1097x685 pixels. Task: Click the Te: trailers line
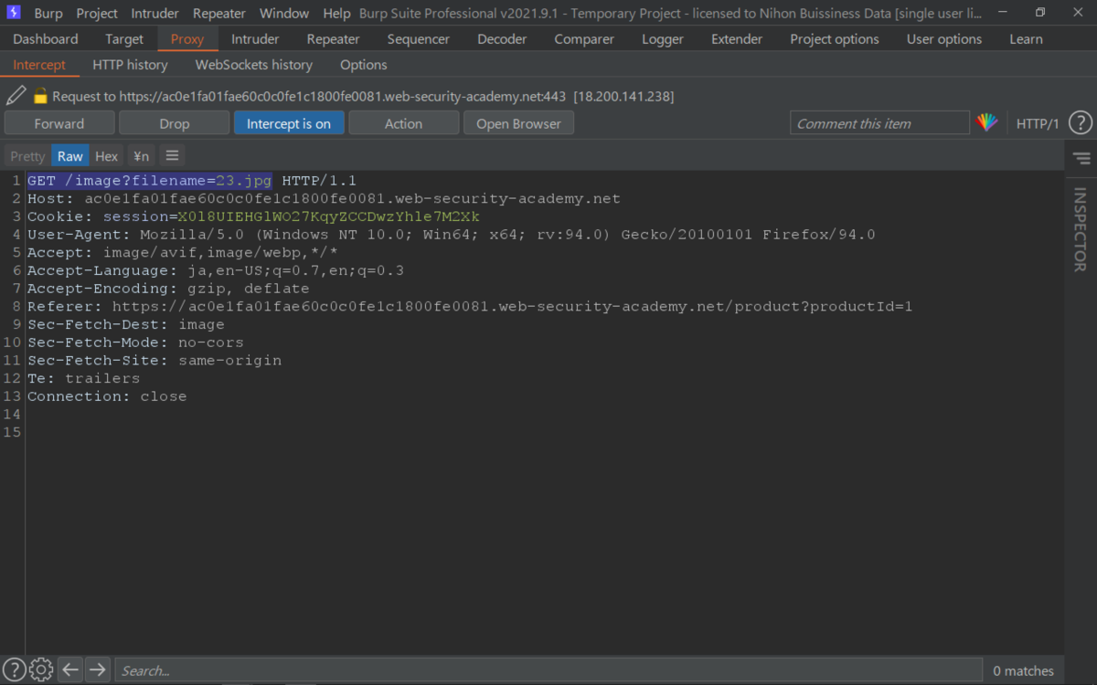(84, 378)
